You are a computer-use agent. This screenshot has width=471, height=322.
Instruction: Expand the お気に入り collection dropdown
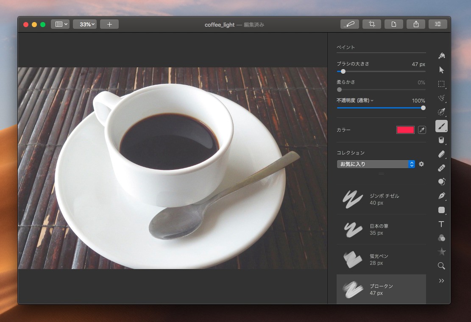point(376,164)
